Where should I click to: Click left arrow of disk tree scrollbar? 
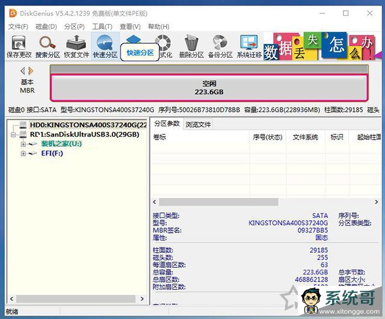click(11, 299)
